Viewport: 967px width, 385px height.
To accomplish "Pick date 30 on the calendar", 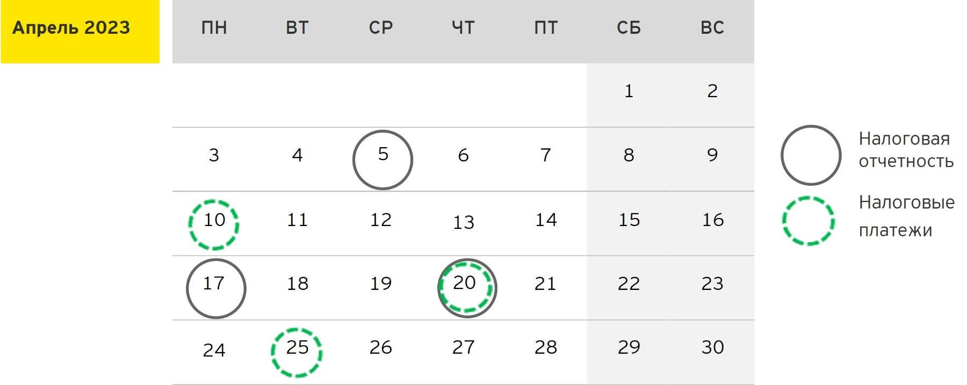I will (x=712, y=347).
